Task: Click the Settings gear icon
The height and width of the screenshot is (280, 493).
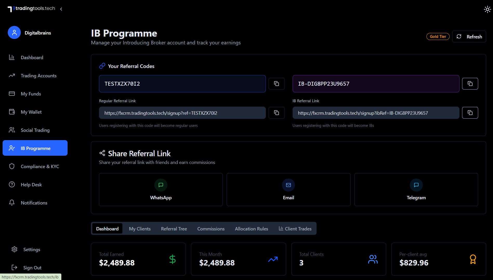Action: coord(14,249)
